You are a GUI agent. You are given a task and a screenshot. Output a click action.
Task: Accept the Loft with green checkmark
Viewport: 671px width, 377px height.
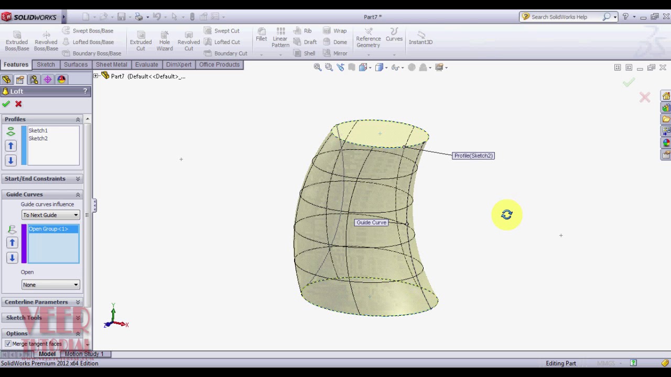(6, 104)
